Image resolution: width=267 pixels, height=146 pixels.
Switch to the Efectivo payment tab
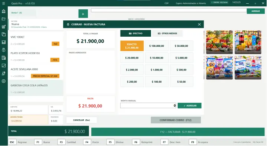click(136, 33)
